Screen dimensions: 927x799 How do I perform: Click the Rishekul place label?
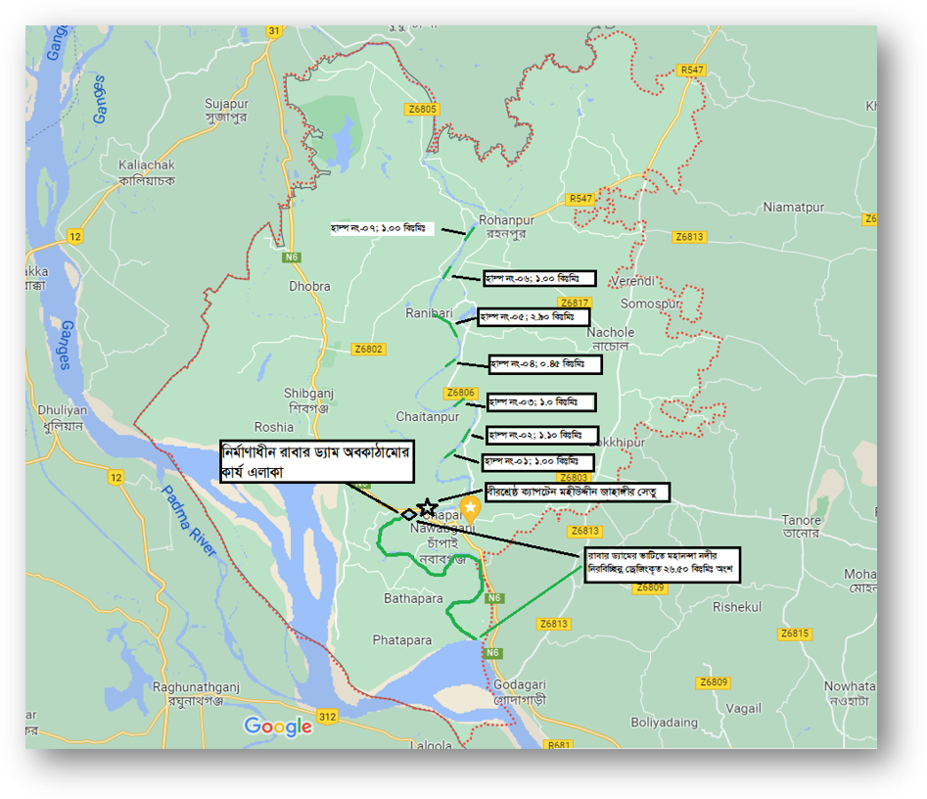pyautogui.click(x=737, y=607)
